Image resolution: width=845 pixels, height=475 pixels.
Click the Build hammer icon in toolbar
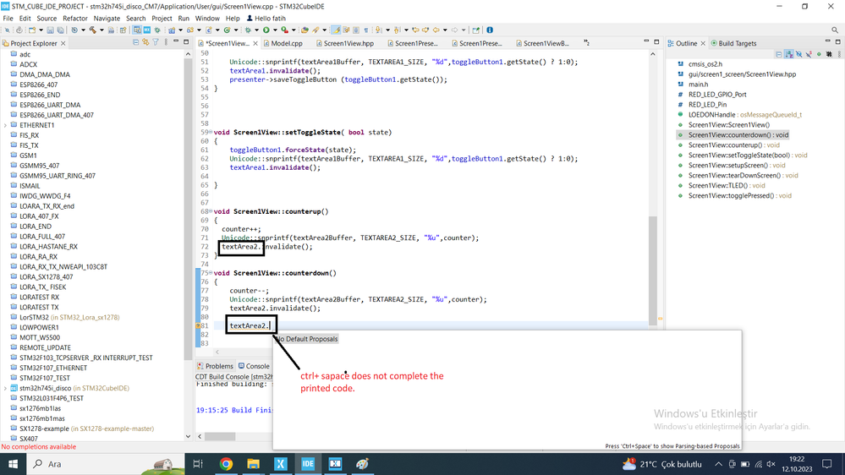click(x=93, y=30)
